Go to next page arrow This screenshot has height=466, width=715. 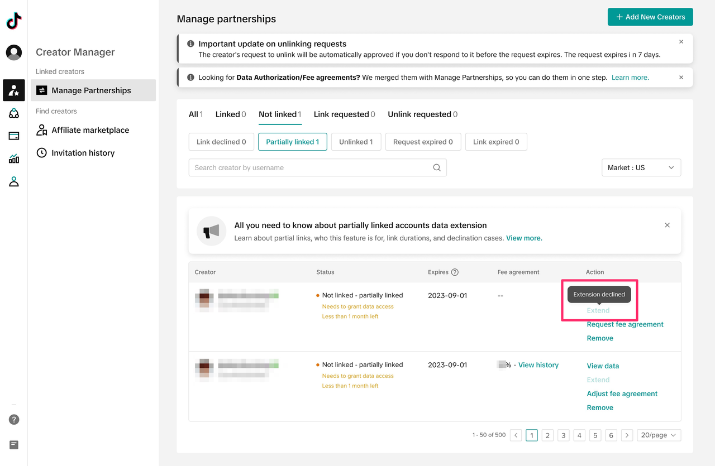point(627,435)
